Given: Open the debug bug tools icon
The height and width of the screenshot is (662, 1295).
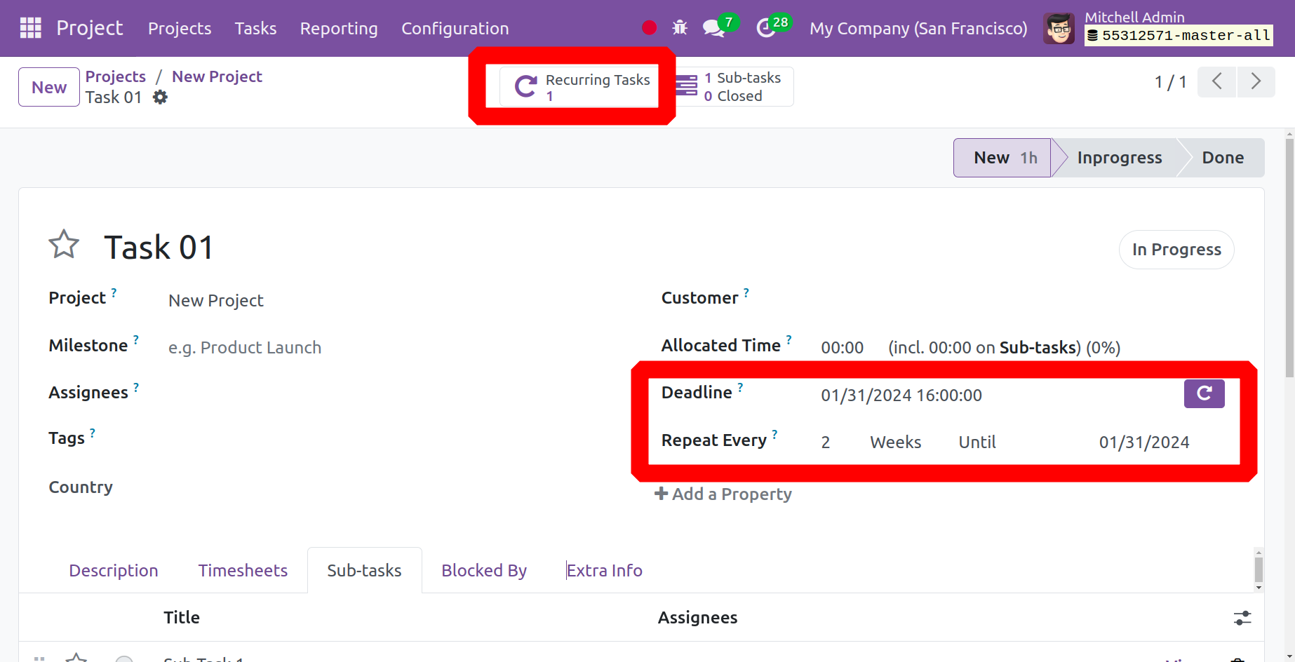Looking at the screenshot, I should point(680,28).
